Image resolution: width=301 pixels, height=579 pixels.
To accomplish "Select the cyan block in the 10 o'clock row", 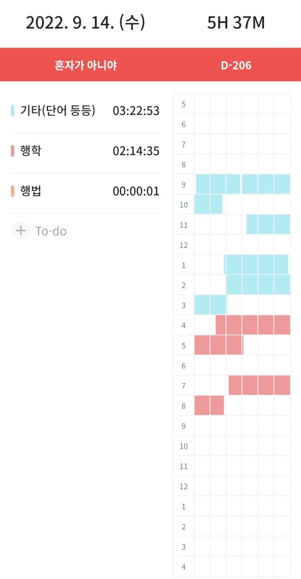I will click(x=208, y=204).
